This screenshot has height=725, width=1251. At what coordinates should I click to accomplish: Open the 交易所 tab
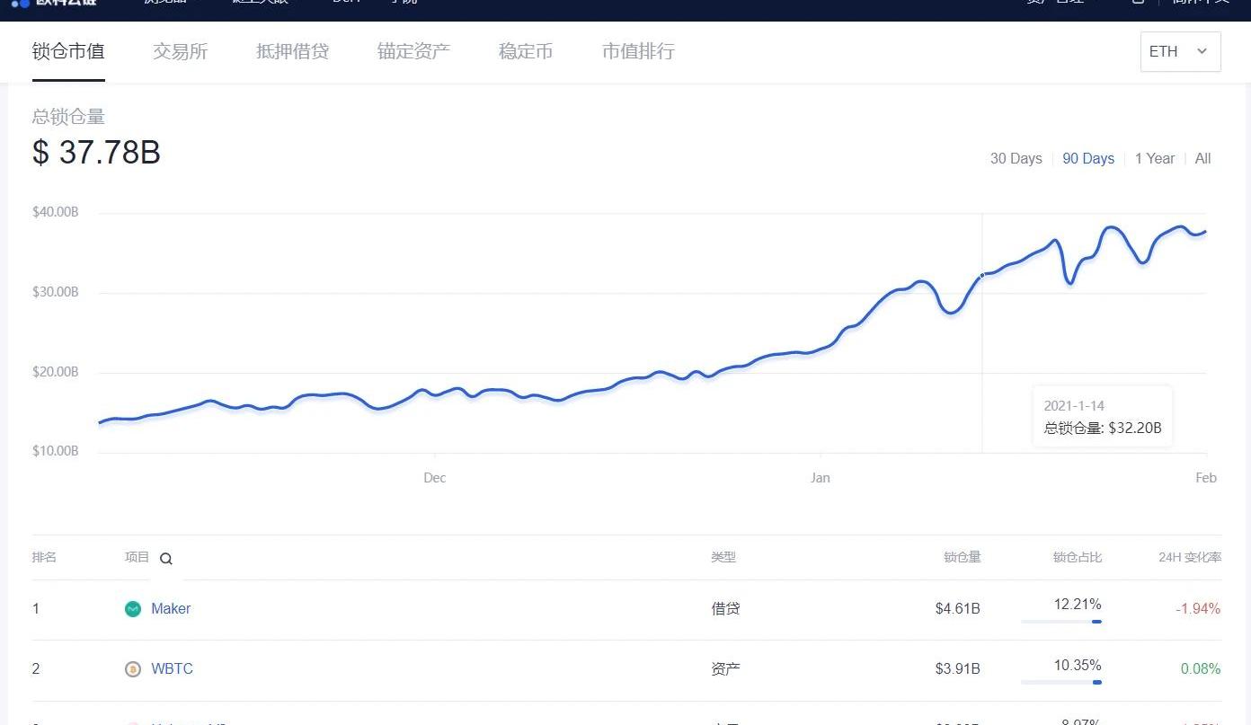click(x=180, y=51)
